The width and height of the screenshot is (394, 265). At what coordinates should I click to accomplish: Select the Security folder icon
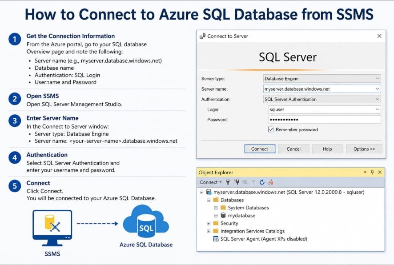216,223
